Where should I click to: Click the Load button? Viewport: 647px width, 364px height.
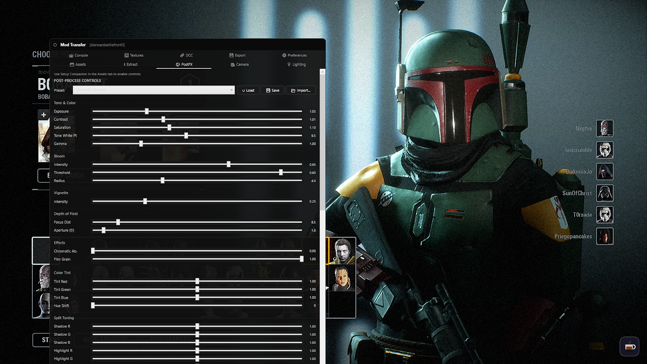pyautogui.click(x=248, y=90)
